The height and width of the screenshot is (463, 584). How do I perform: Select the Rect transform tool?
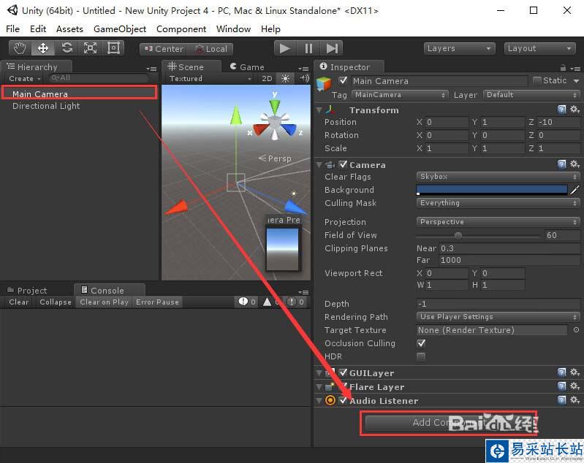tap(113, 48)
